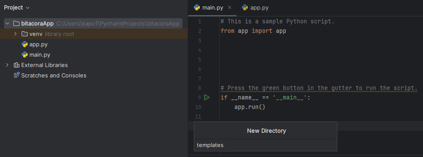Click the Scratches and Consoles icon
This screenshot has height=157, width=423.
click(x=16, y=75)
